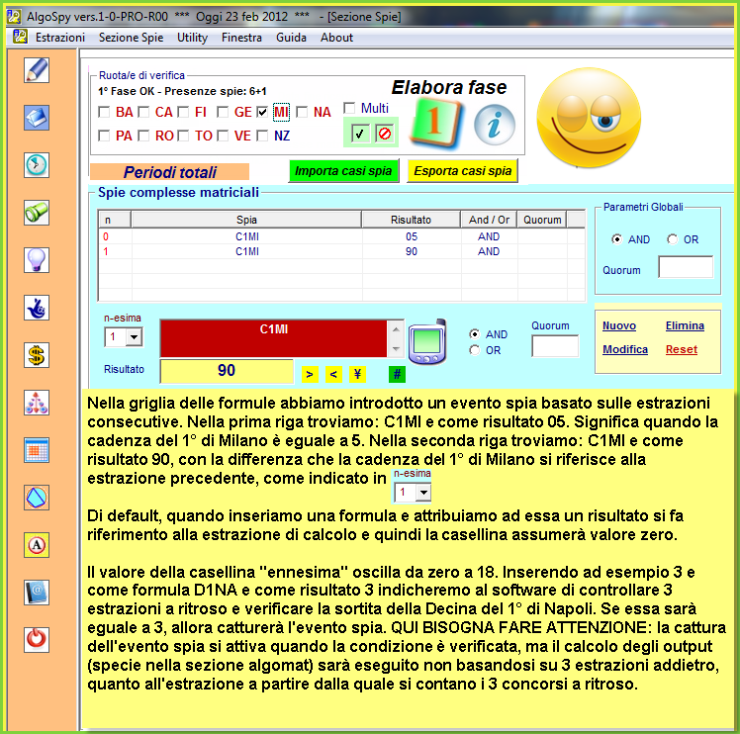Open n-esima dropdown in the yellow help text
Viewport: 740px width, 734px height.
point(423,493)
